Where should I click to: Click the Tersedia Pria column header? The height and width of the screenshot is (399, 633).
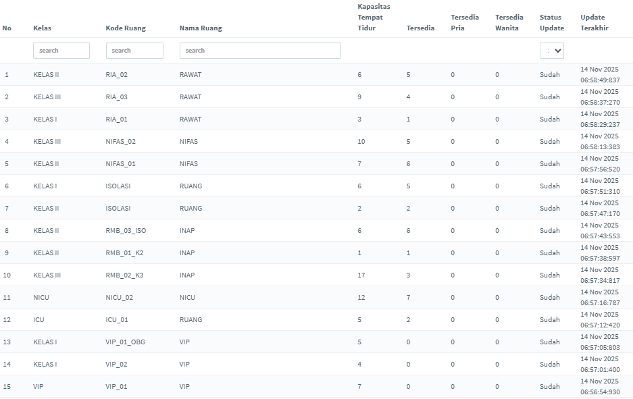pyautogui.click(x=465, y=22)
